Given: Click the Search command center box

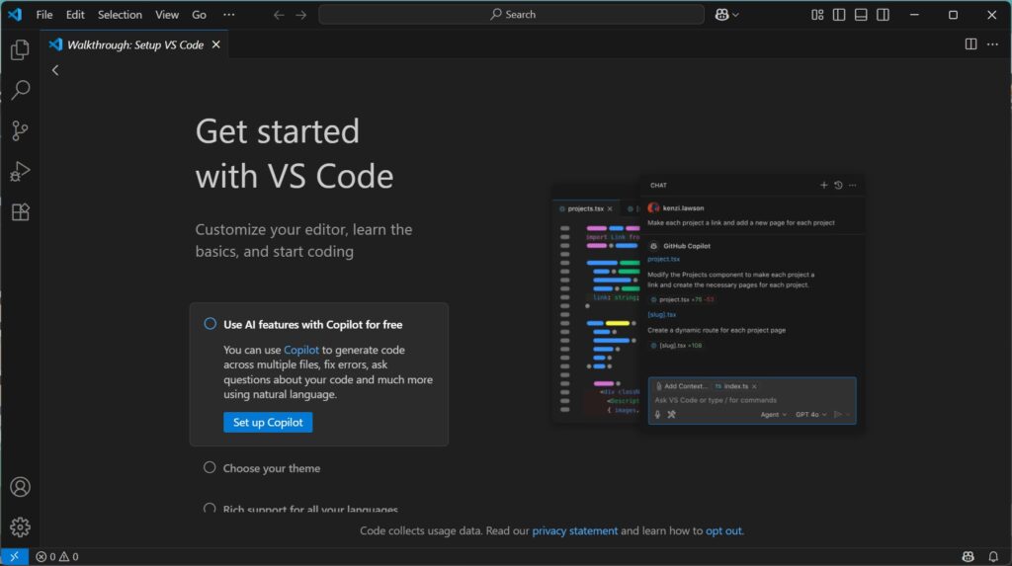Looking at the screenshot, I should 511,14.
